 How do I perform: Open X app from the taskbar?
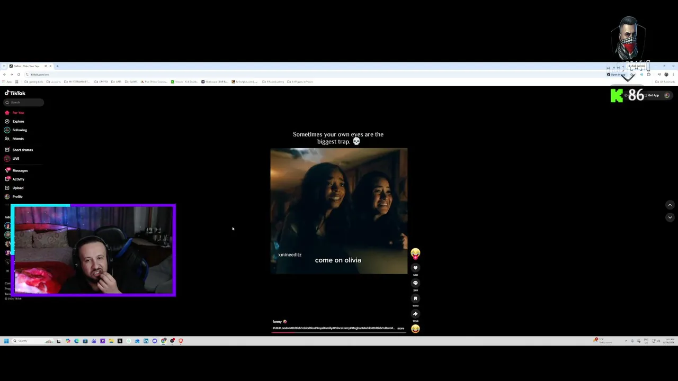coord(120,341)
